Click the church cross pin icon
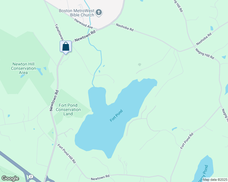This screenshot has height=182, width=228. click(x=99, y=12)
